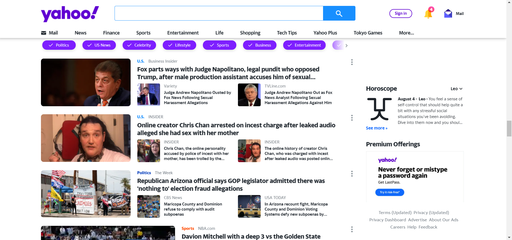Click the Leo horoscope symbol
512x240 pixels.
click(x=380, y=109)
